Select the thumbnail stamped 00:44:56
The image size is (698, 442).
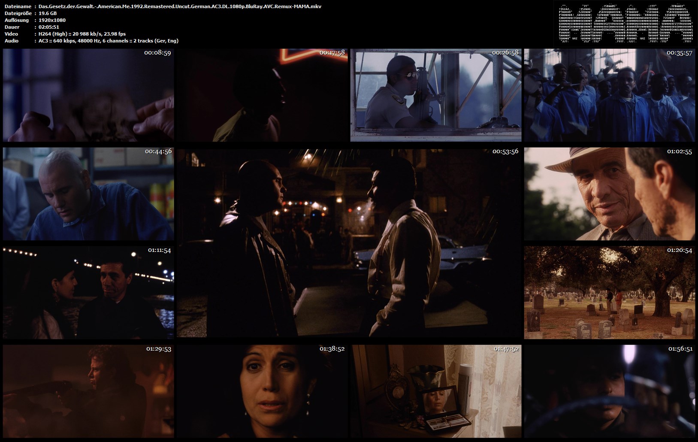click(x=88, y=194)
